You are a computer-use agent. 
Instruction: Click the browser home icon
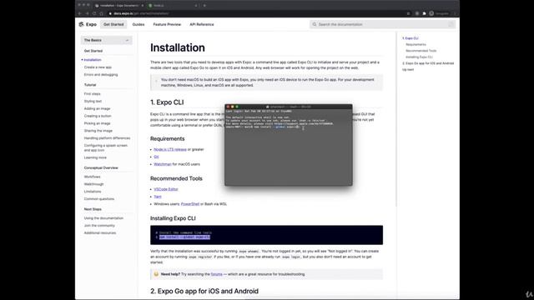tap(101, 13)
